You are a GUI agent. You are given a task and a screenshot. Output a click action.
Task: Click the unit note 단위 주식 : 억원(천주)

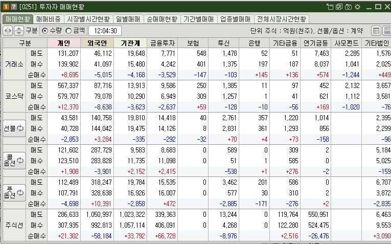281,31
